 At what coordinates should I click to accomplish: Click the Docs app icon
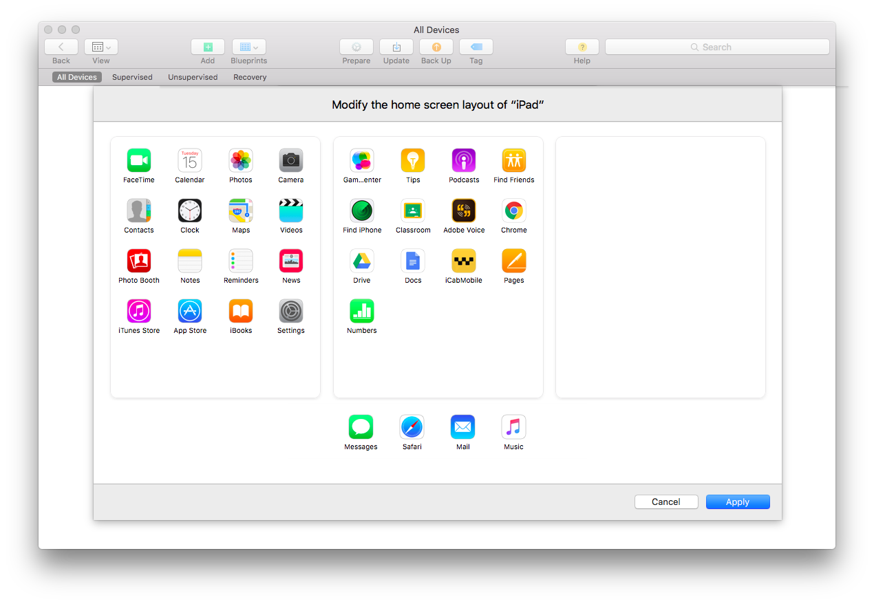point(413,261)
